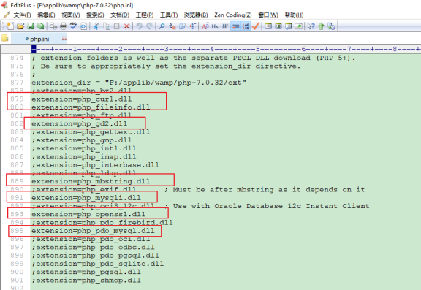Viewport: 421px width, 290px height.
Task: Toggle the line number display icon
Action: point(246,26)
